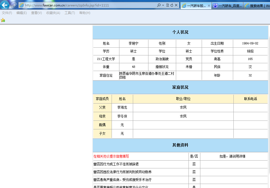Screen dimensions: 270x188
Task: Click the red text 在相关处以提示信息填写
Action: [111, 156]
